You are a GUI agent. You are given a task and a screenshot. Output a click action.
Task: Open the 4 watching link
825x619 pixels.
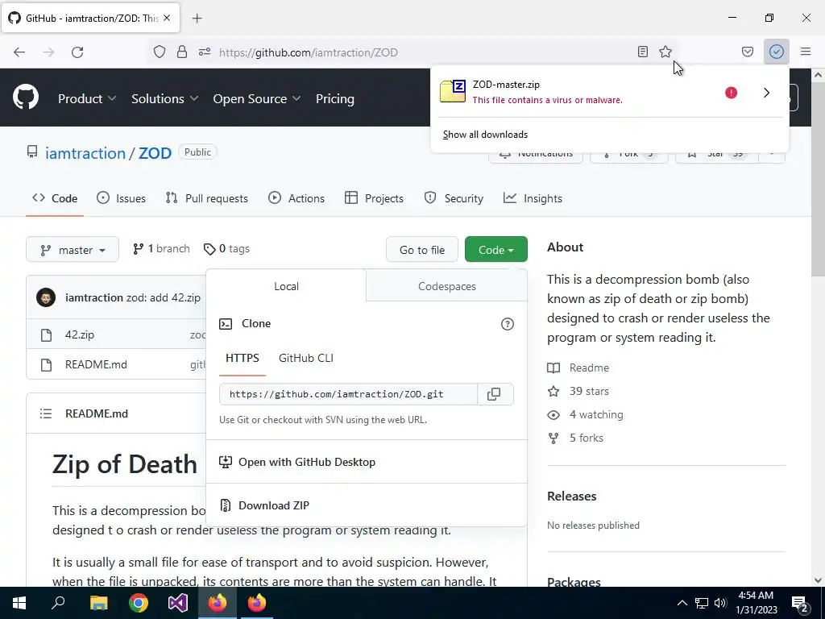585,415
